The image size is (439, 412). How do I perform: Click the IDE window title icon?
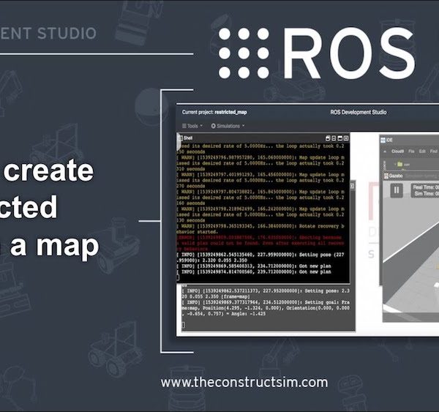click(x=383, y=140)
